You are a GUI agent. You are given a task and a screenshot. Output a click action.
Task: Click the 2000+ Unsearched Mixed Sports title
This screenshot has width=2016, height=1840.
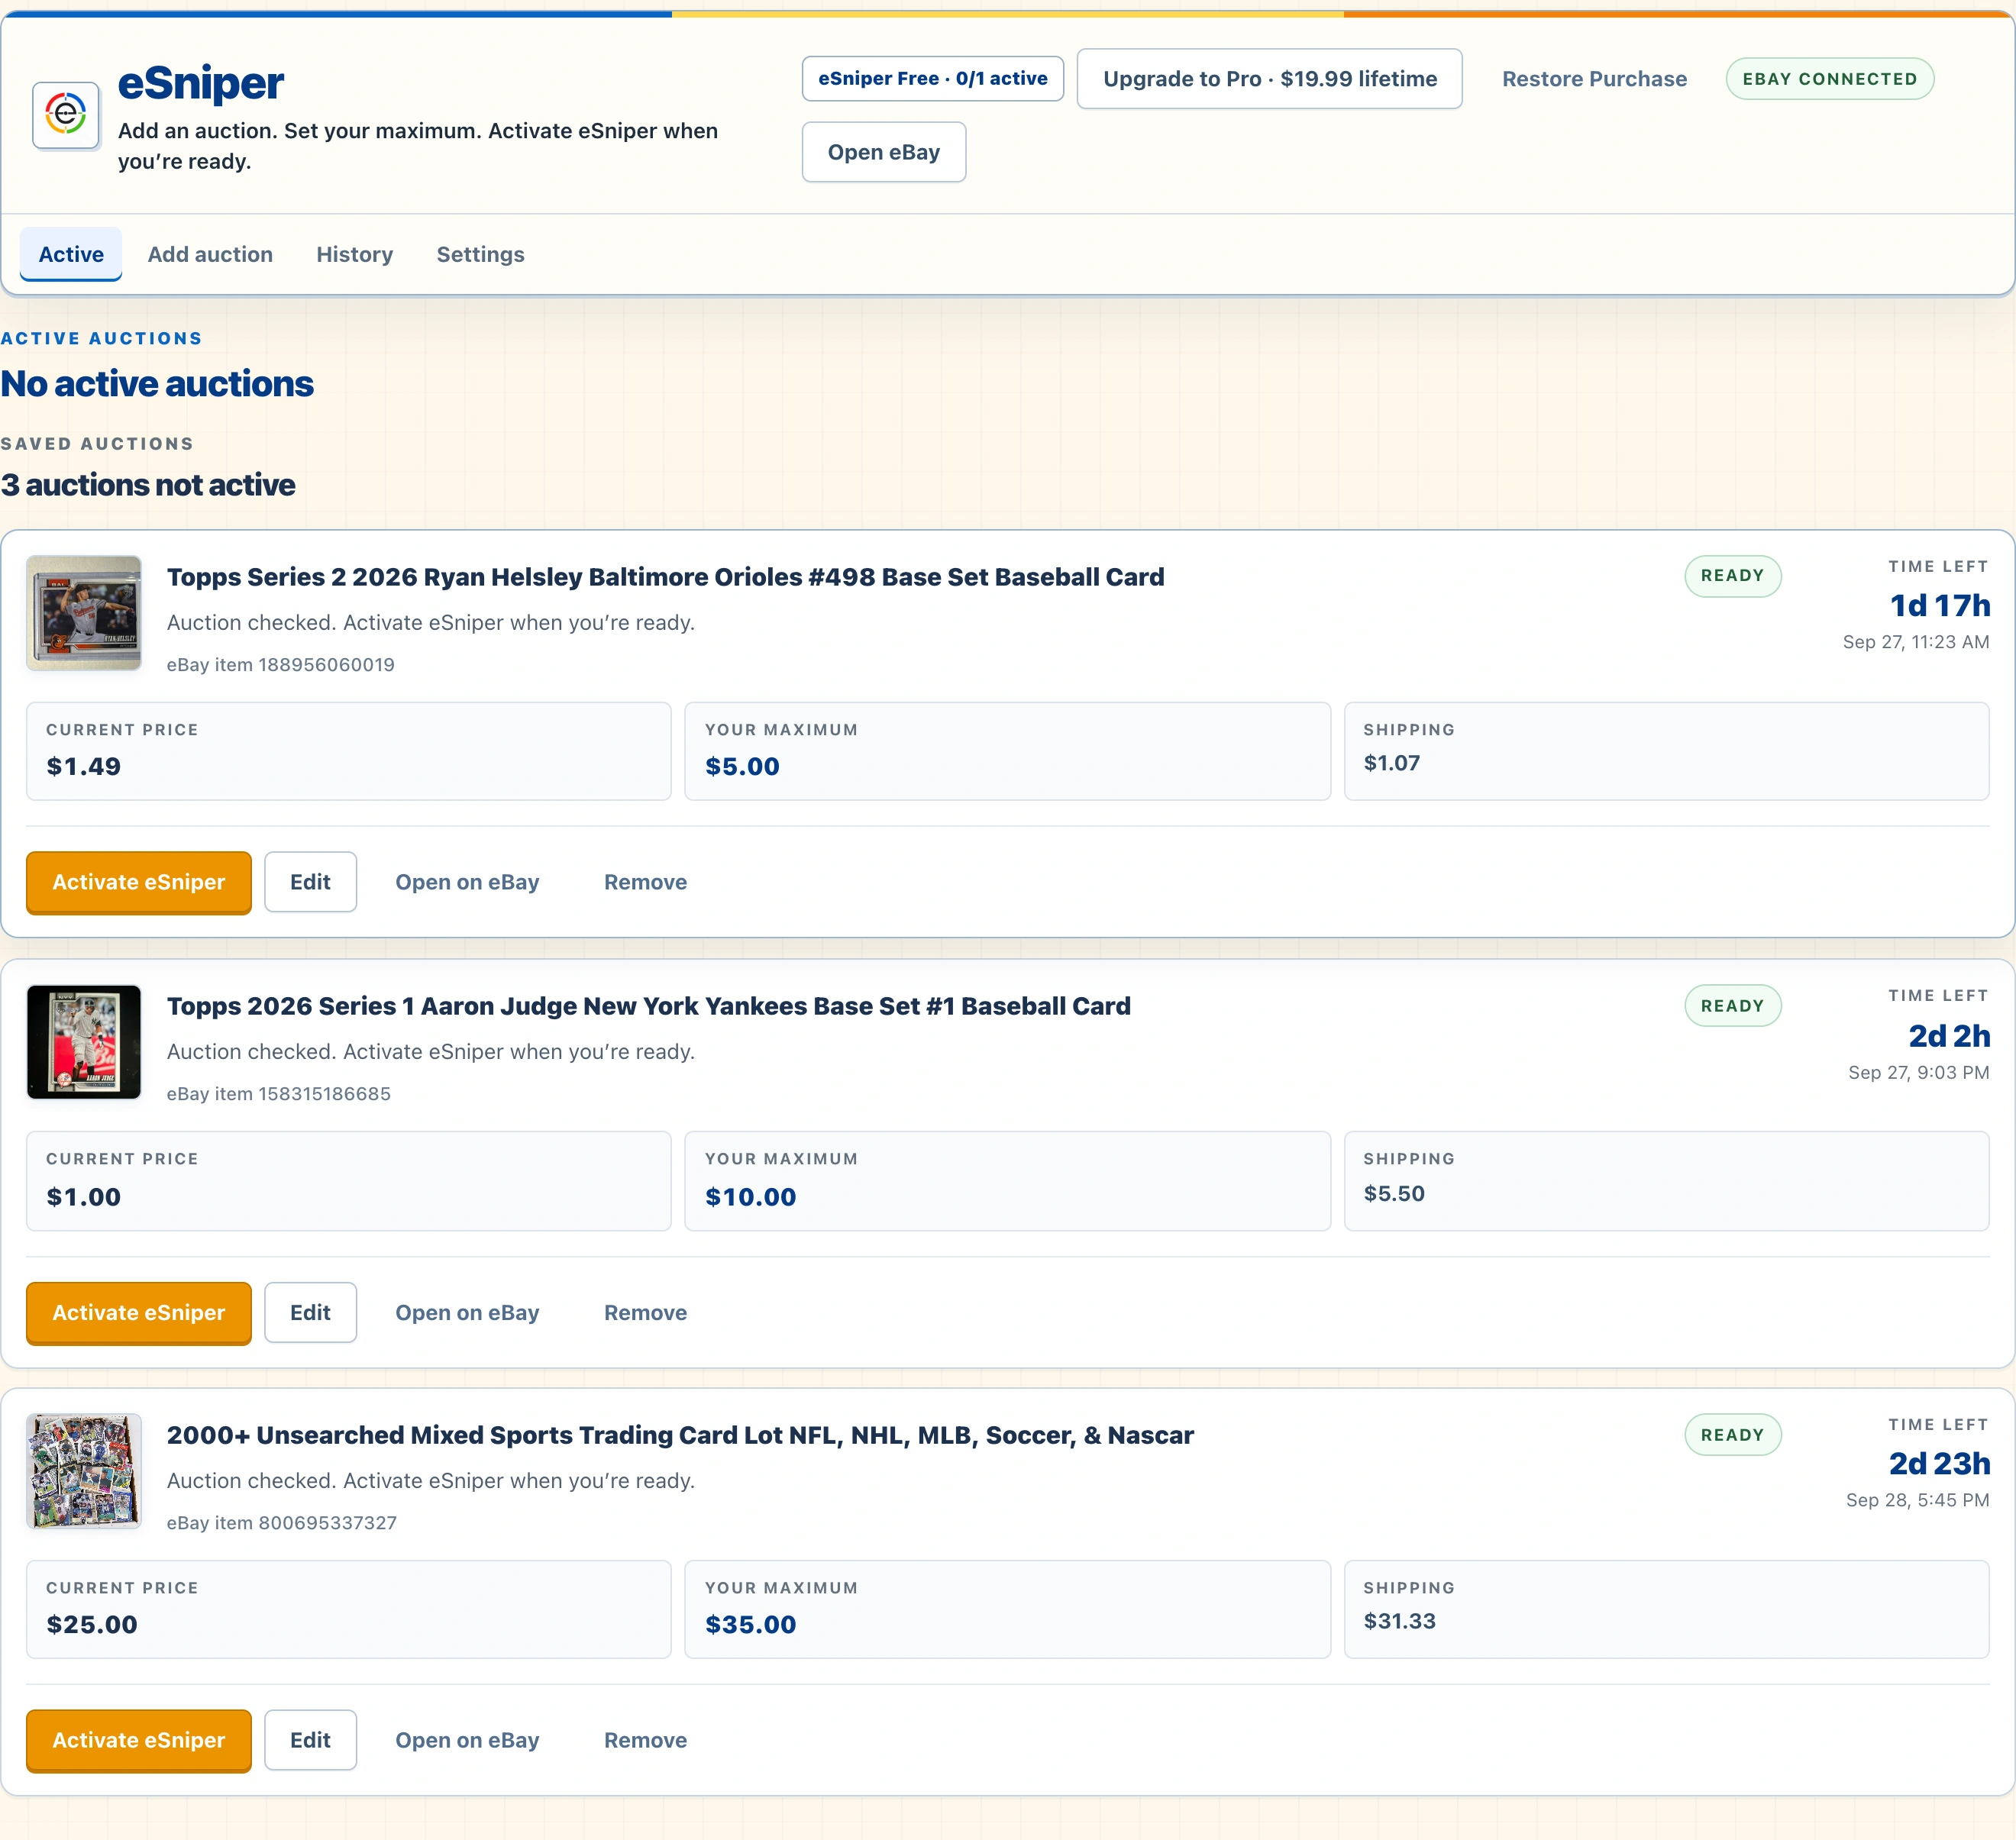[x=680, y=1435]
